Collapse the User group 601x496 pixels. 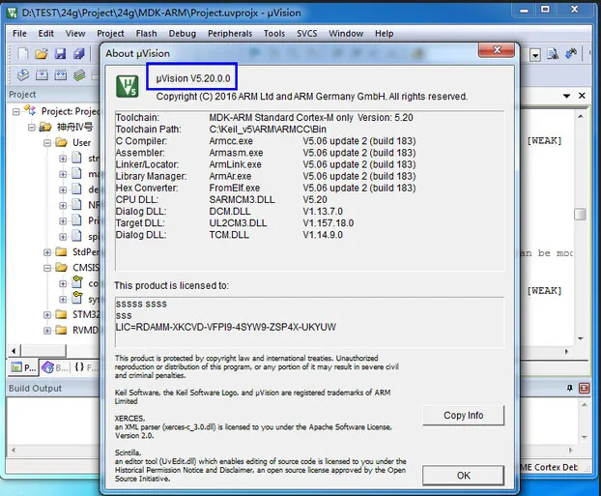coord(47,143)
